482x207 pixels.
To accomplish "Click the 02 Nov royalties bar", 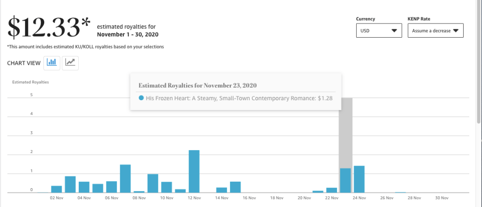I will [x=57, y=189].
